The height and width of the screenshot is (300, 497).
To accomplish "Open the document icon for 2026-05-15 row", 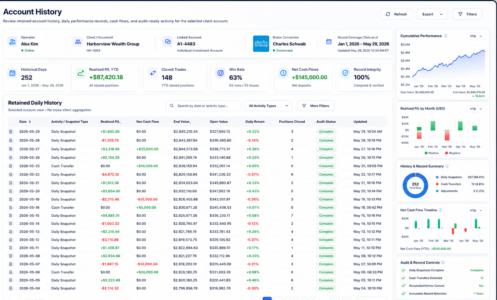I will (11, 216).
